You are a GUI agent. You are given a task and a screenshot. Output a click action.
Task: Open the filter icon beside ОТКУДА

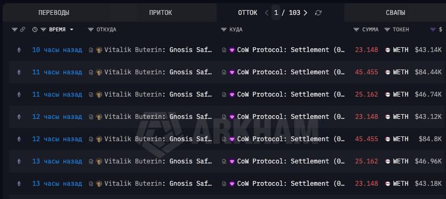pyautogui.click(x=90, y=30)
